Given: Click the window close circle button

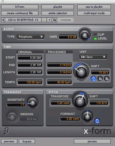Looking at the screenshot, I should point(3,2).
